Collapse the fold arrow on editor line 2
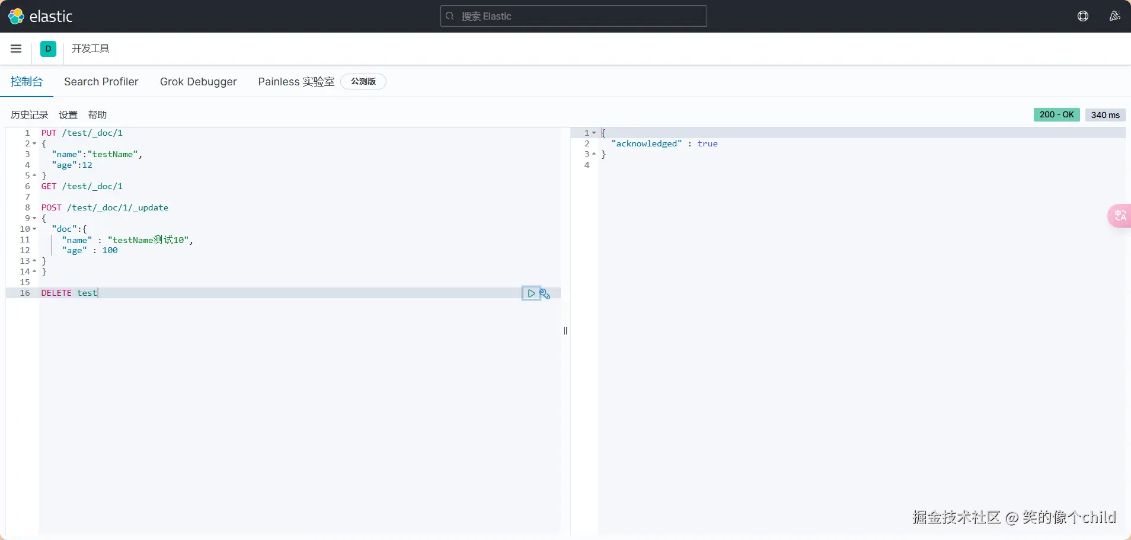This screenshot has width=1131, height=540. click(34, 143)
